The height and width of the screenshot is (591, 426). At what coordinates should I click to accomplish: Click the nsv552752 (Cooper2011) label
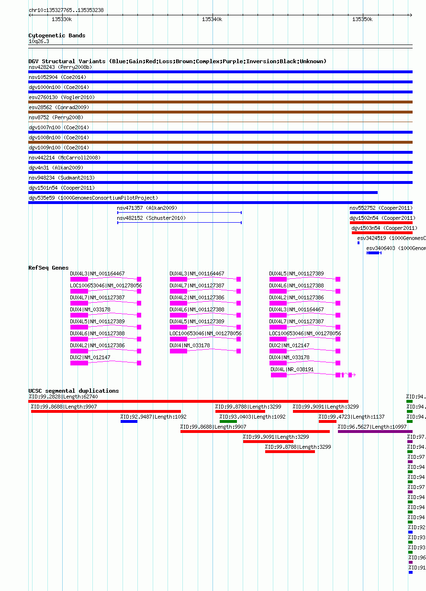pyautogui.click(x=381, y=208)
